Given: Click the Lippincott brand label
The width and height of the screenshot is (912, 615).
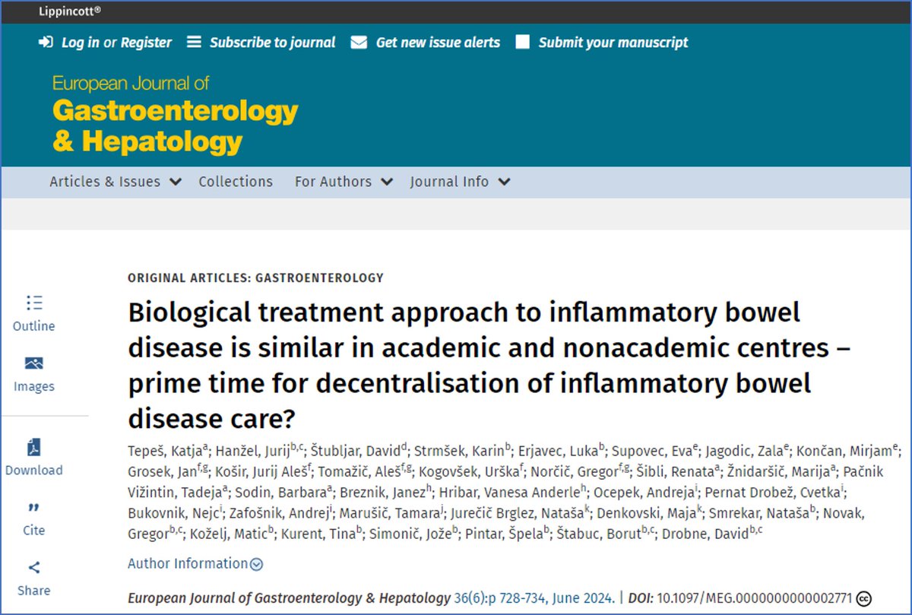Looking at the screenshot, I should click(69, 11).
